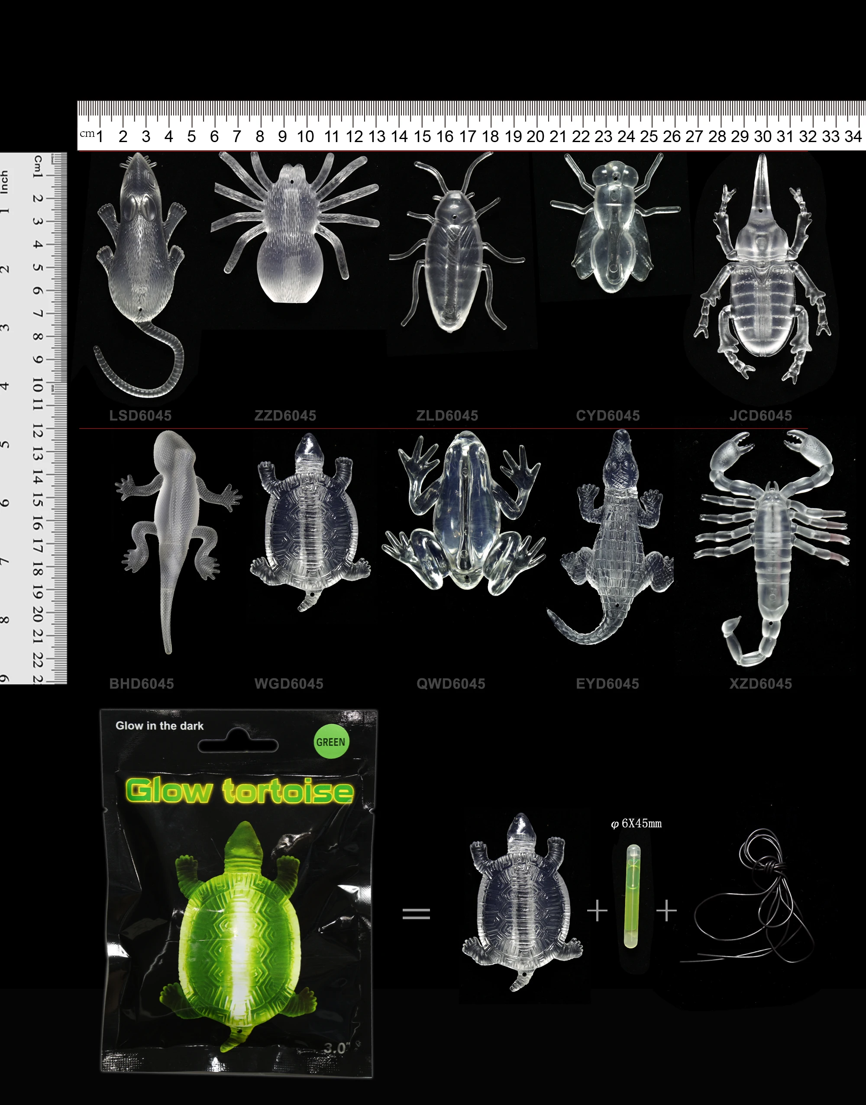The height and width of the screenshot is (1105, 866).
Task: Click the Glow tortoise title text
Action: (x=239, y=791)
